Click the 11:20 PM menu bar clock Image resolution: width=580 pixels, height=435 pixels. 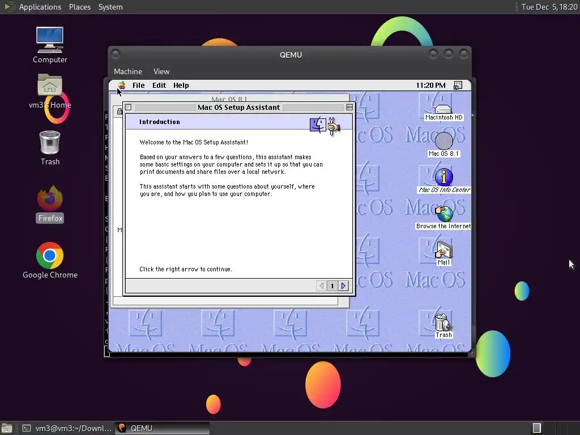point(430,86)
